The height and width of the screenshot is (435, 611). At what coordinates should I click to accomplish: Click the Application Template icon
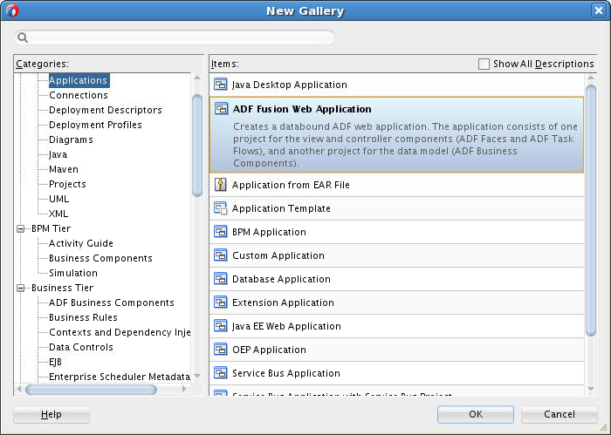click(x=221, y=208)
